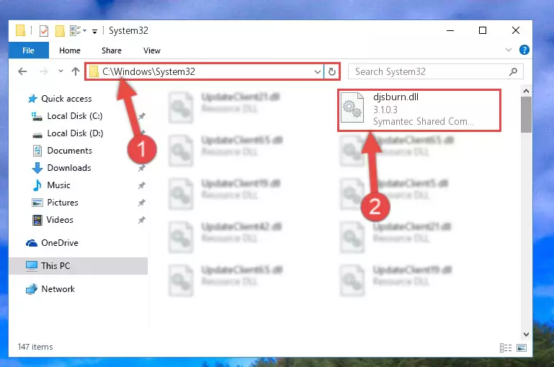Click the Properties checkmark icon in title bar

click(44, 31)
